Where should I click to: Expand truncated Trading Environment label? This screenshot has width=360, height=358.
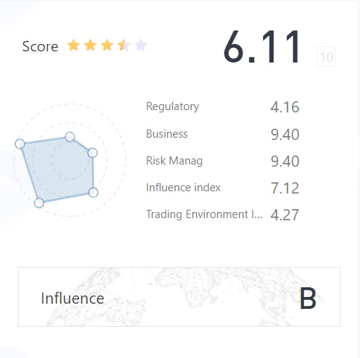tap(204, 214)
